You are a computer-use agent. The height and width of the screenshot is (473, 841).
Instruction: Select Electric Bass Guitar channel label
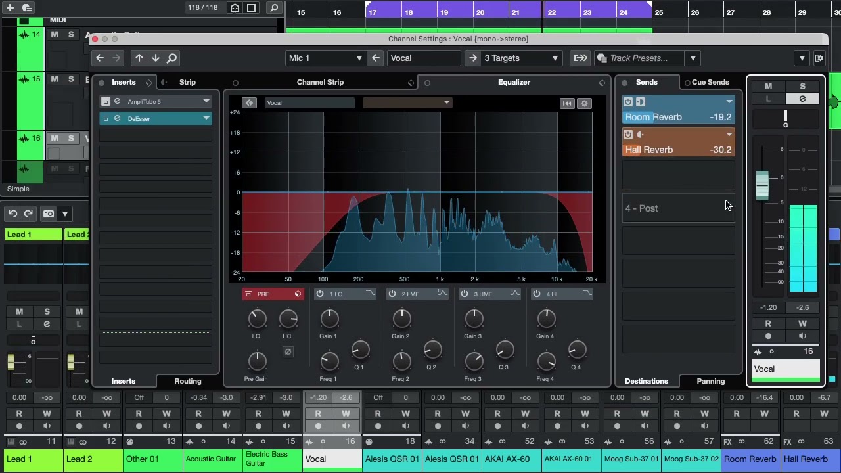[272, 459]
